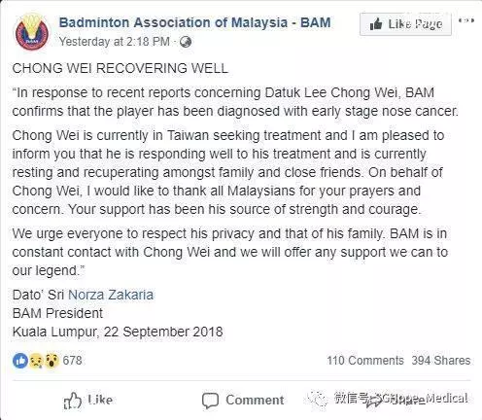Click the WeChat watermark logo icon
Viewport: 482px width, 420px height.
coord(316,399)
